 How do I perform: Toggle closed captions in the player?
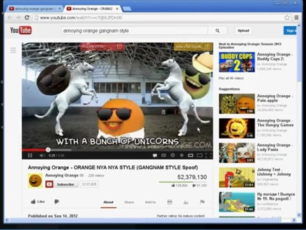164,155
